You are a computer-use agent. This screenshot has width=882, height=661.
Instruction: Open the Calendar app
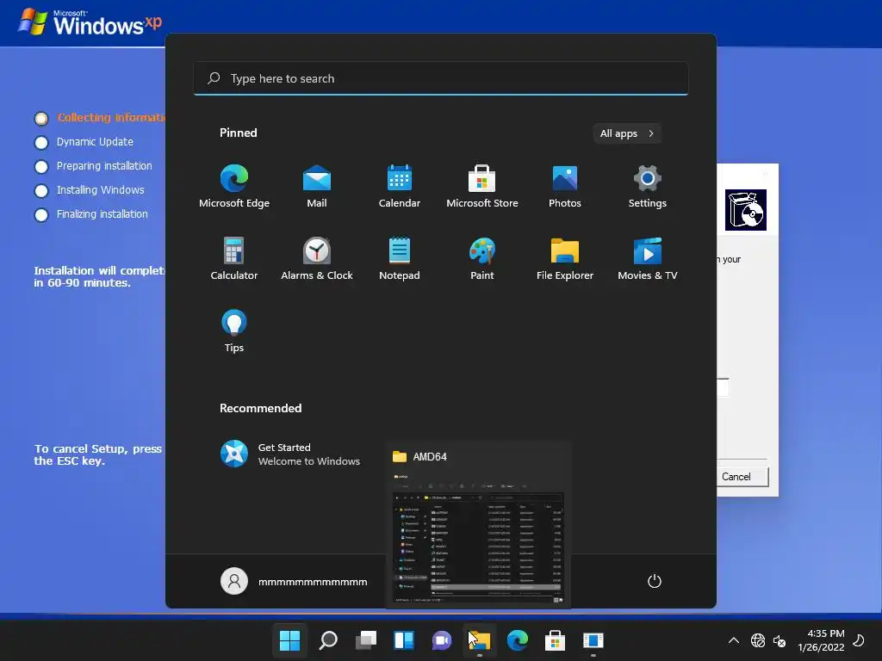coord(400,187)
